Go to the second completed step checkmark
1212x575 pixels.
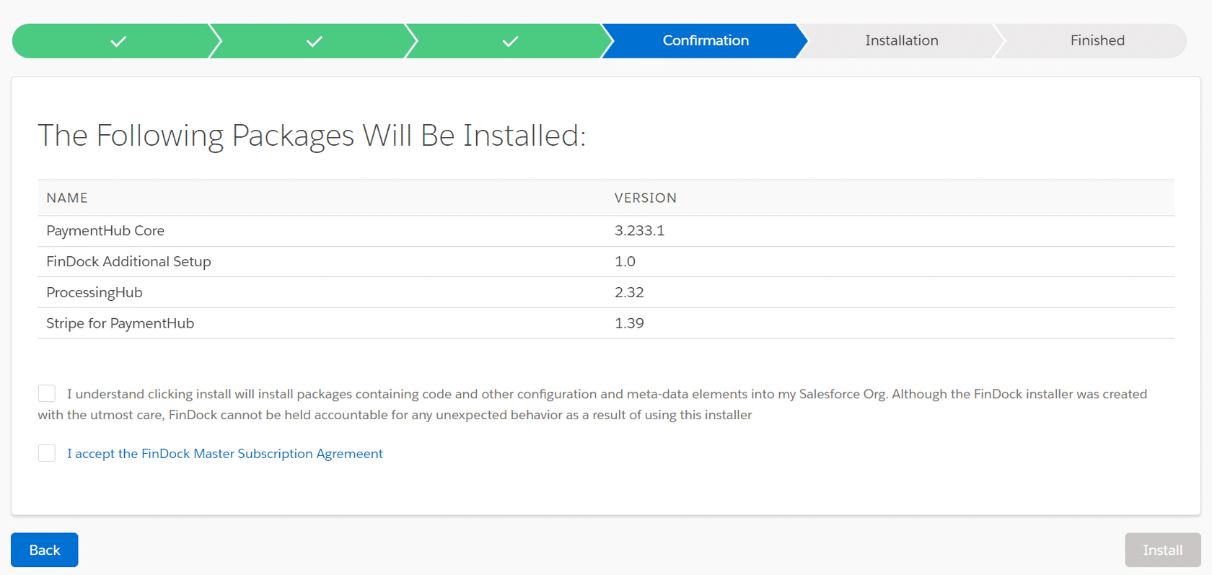click(314, 41)
